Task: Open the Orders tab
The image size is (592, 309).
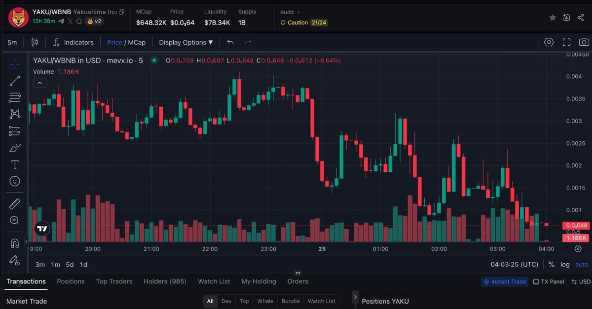Action: [297, 281]
